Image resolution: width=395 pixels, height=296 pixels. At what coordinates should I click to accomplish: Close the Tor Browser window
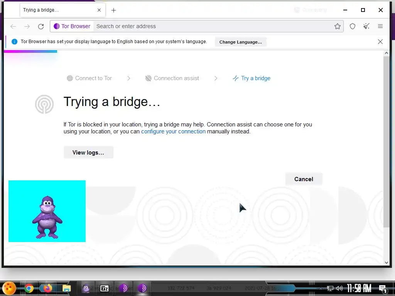point(381,10)
